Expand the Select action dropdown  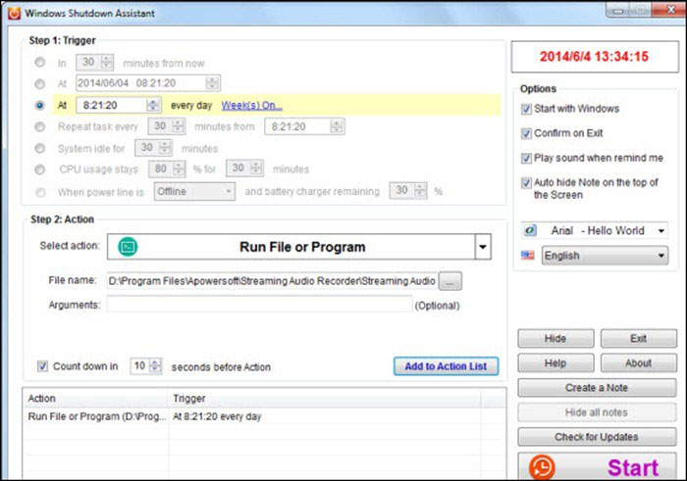point(482,247)
